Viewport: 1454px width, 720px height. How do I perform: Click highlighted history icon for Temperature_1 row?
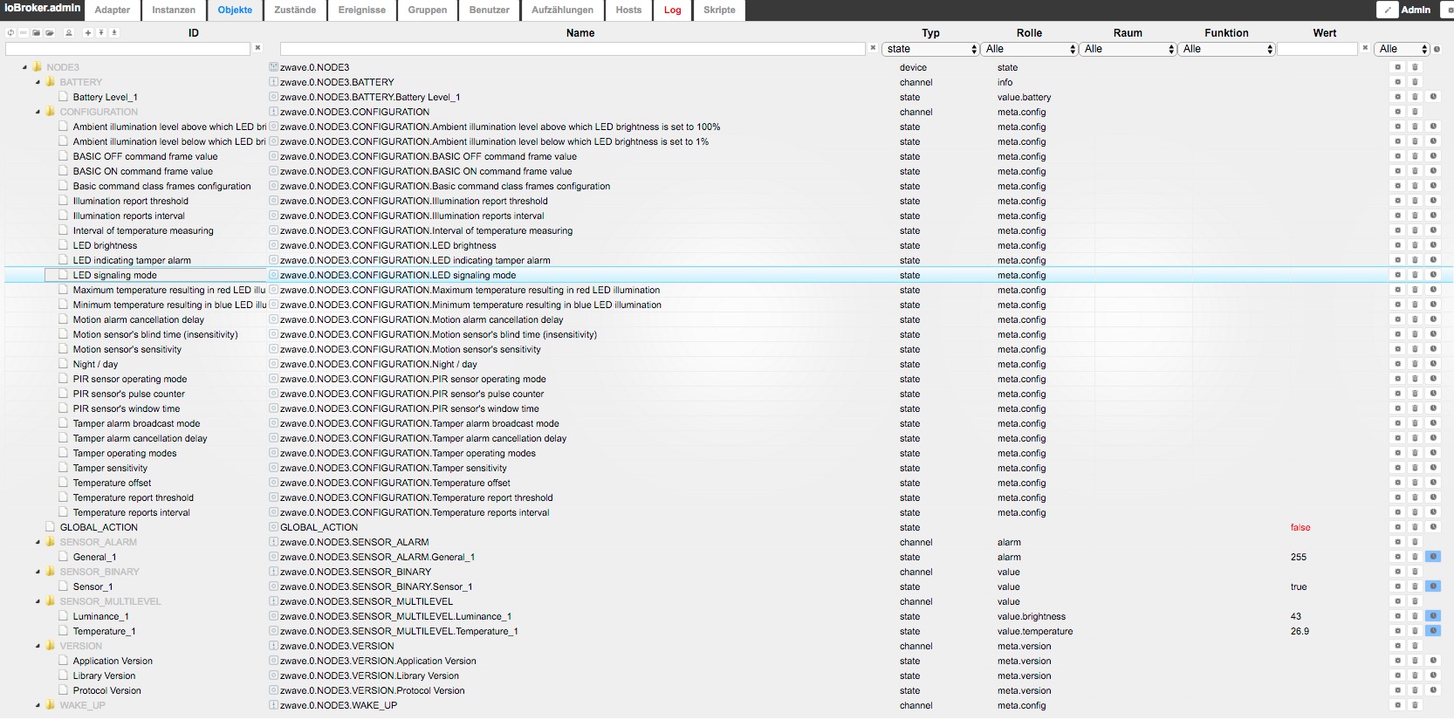[x=1433, y=631]
